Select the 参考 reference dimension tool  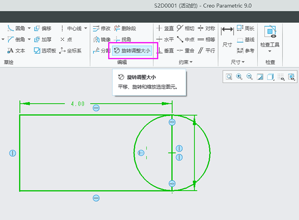click(x=246, y=51)
